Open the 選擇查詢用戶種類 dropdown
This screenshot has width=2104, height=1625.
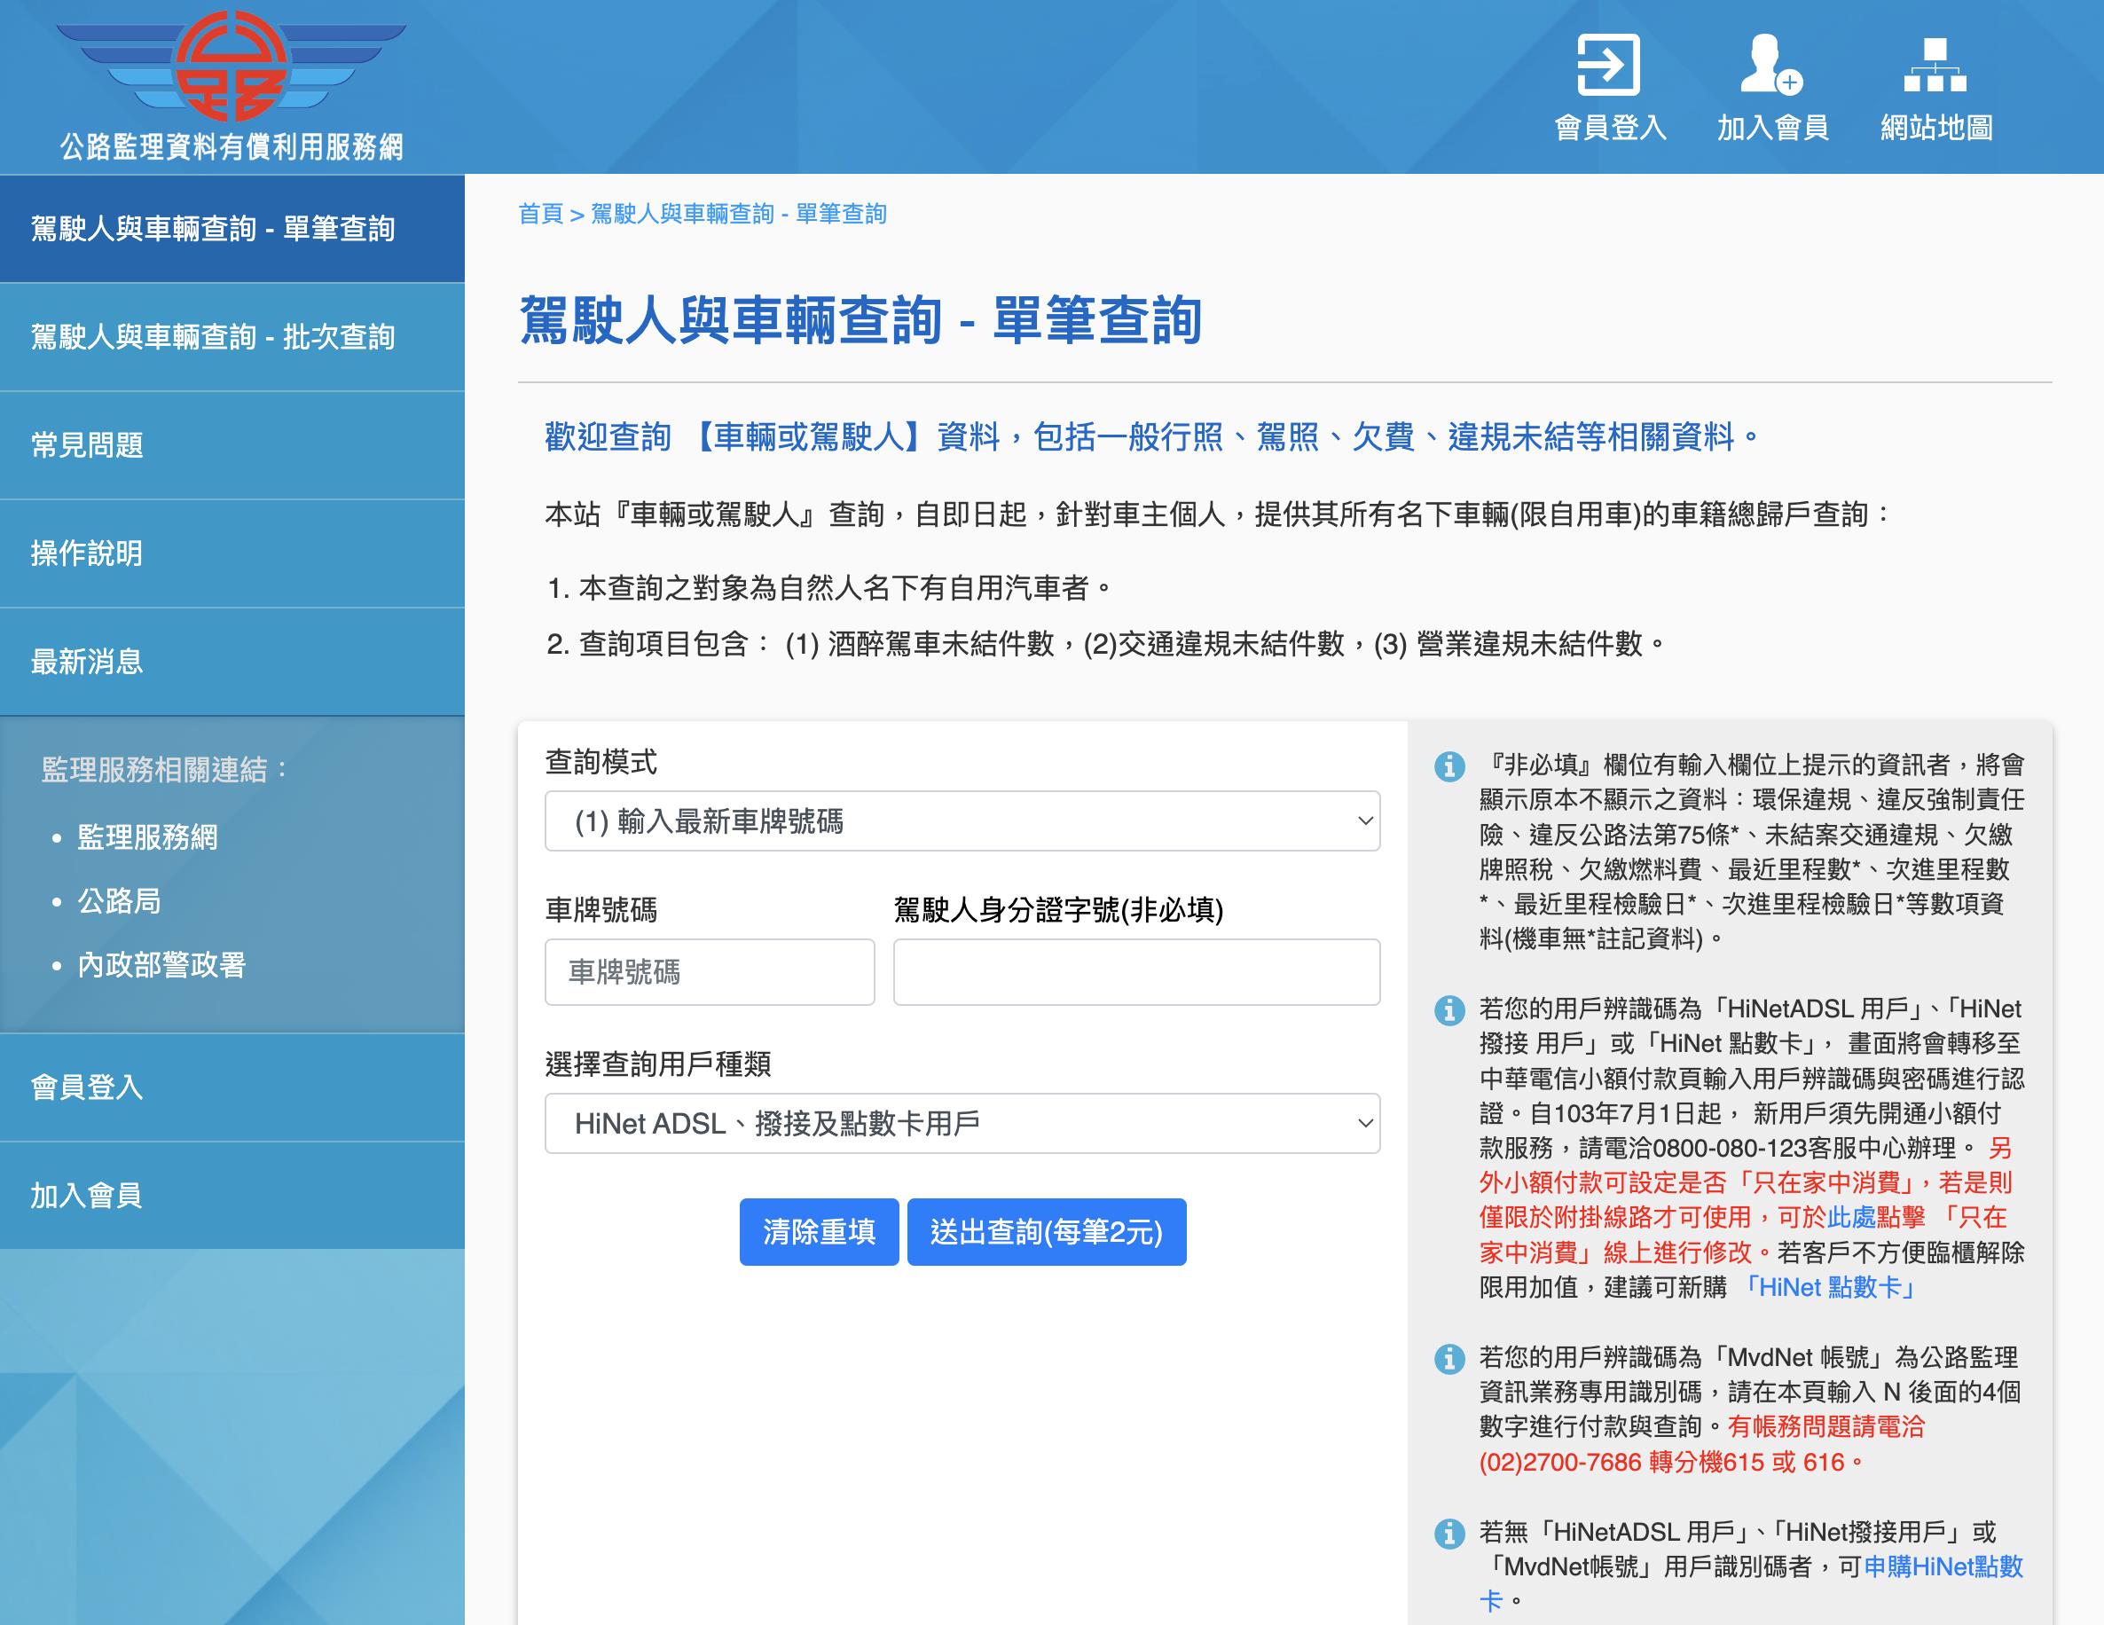point(962,1123)
